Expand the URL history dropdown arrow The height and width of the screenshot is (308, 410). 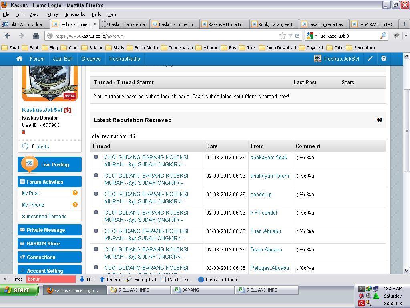[x=290, y=36]
